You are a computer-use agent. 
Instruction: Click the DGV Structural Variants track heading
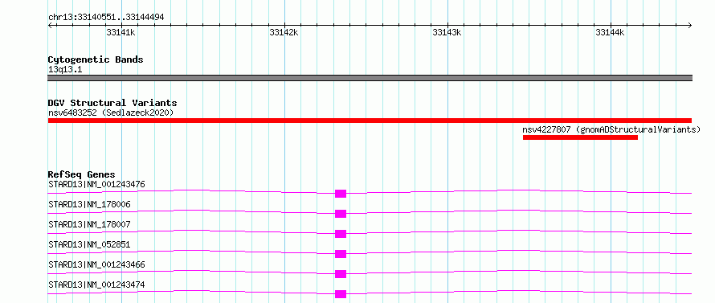112,103
